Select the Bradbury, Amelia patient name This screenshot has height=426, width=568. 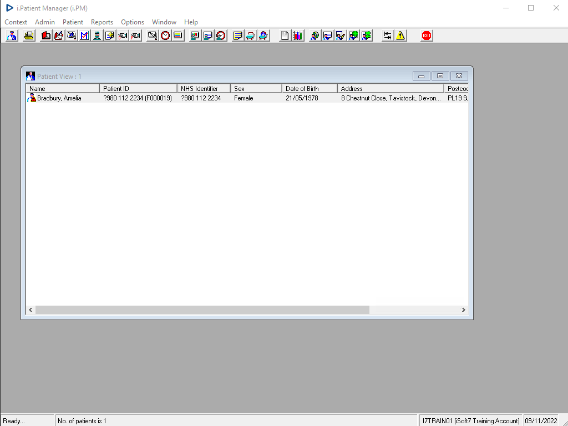[59, 98]
